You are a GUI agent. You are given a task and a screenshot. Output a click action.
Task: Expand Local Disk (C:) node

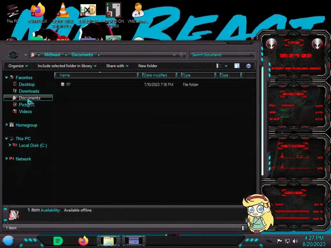[x=9, y=145]
